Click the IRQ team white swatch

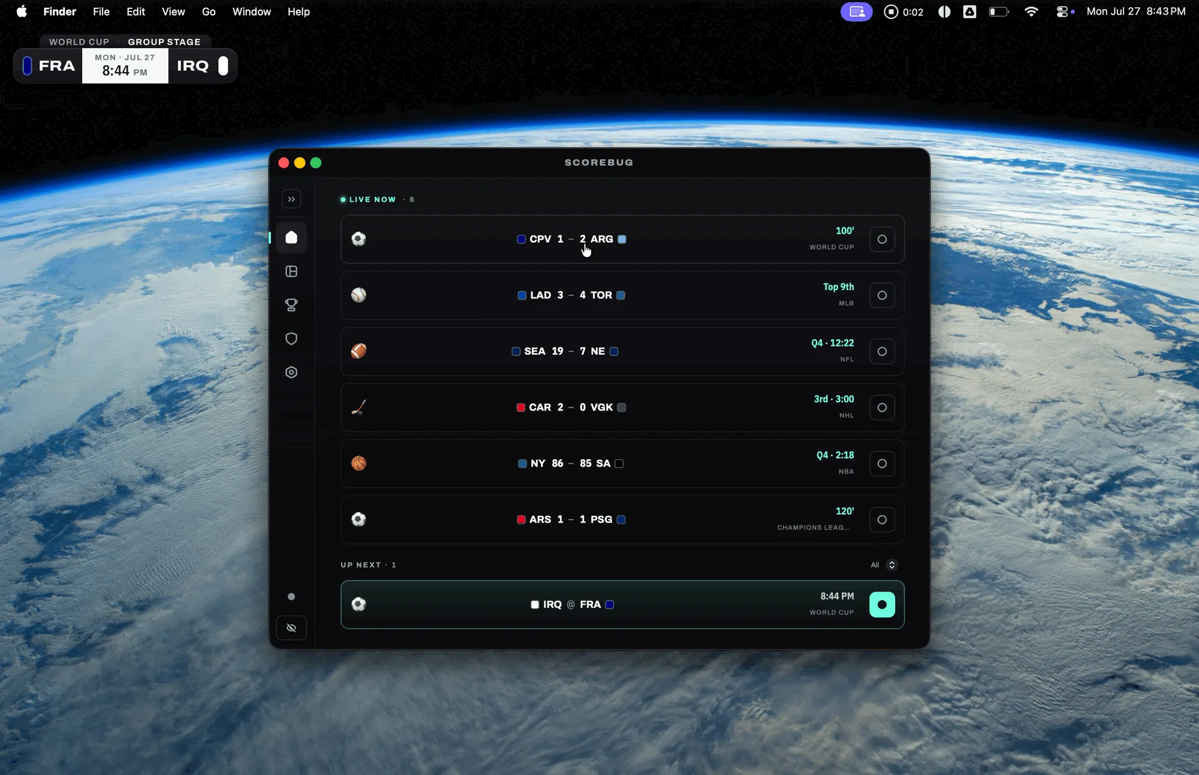(x=535, y=605)
